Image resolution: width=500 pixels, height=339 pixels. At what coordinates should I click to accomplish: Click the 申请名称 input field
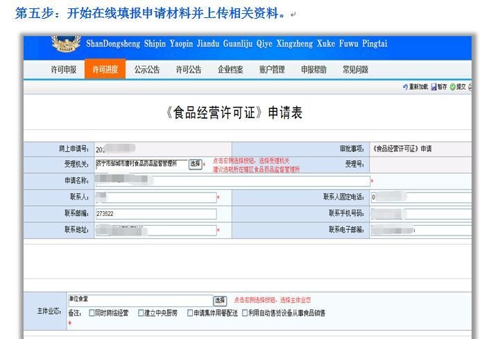pyautogui.click(x=233, y=181)
